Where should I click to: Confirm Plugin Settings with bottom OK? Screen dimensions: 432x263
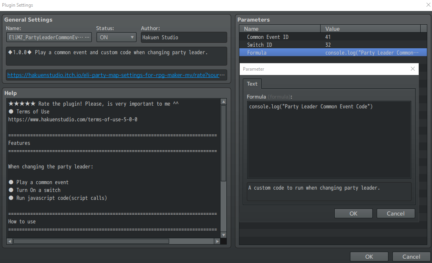369,257
